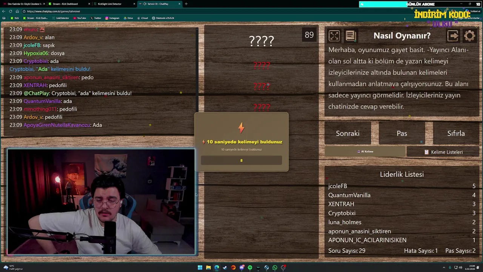
Task: Click the Soru Sayısı: 29 counter
Action: 347,251
